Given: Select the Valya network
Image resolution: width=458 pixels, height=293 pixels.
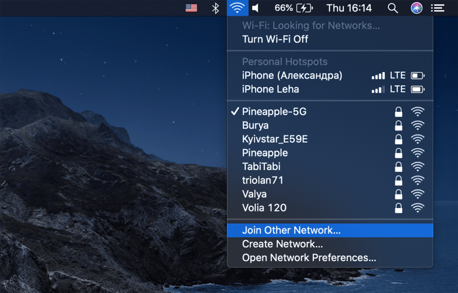Looking at the screenshot, I should [254, 194].
